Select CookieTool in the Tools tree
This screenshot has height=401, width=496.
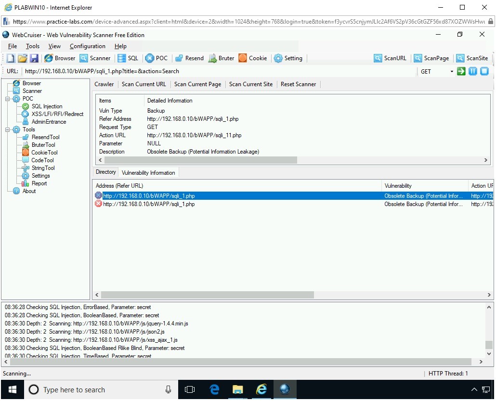(x=44, y=153)
